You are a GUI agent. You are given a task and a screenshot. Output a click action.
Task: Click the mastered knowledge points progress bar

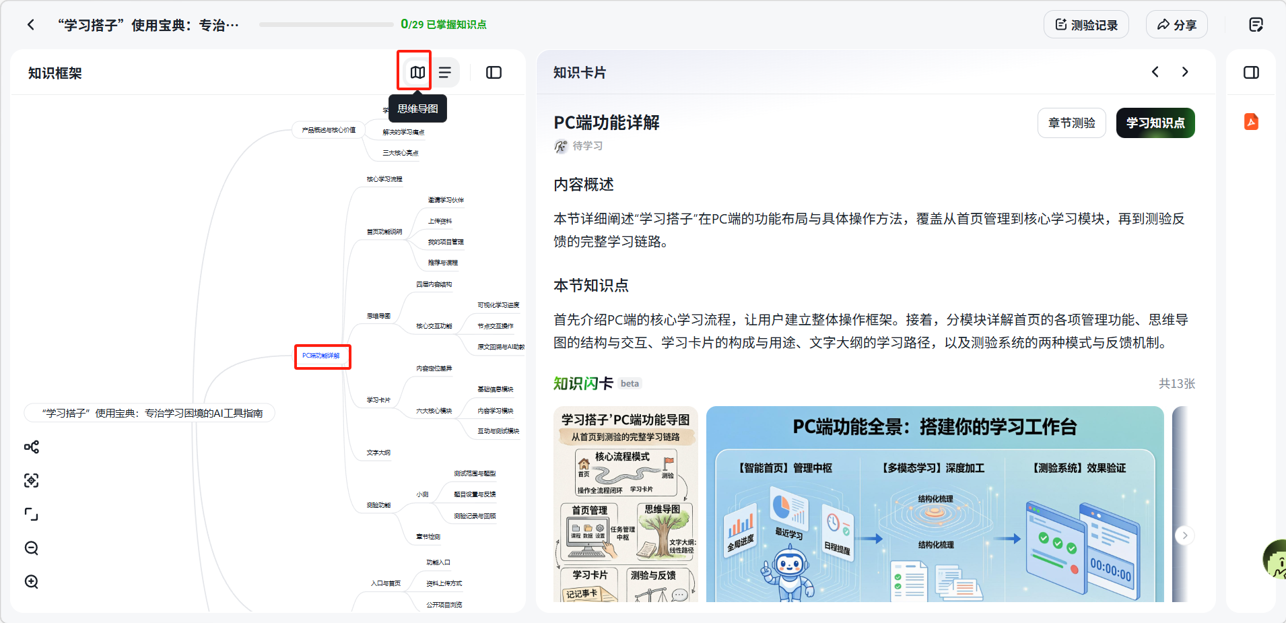pyautogui.click(x=327, y=25)
